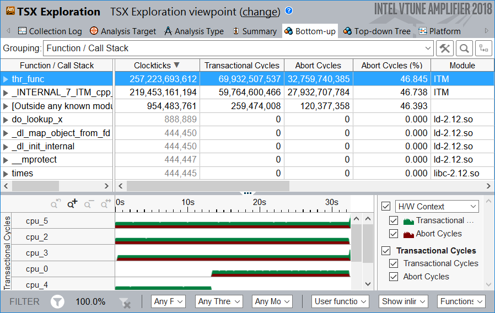Viewport: 495px width, 313px height.
Task: Select the 27,932,707,784 abort cycles cell
Action: (319, 93)
